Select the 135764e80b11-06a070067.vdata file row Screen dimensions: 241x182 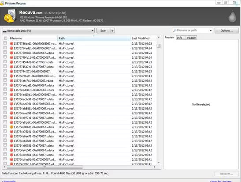tap(80, 127)
